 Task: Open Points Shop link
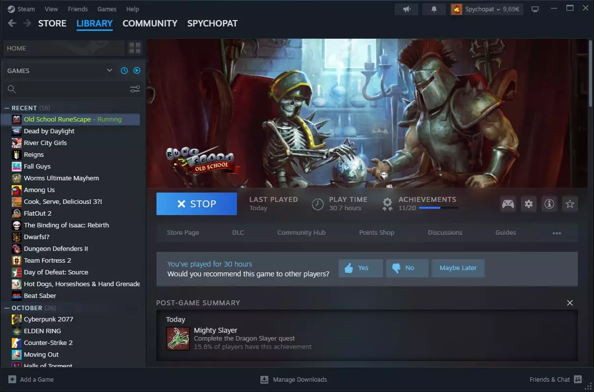(x=377, y=233)
